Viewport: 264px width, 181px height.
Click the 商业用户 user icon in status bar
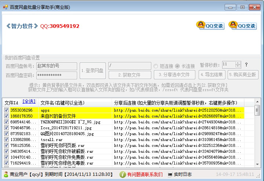point(6,174)
